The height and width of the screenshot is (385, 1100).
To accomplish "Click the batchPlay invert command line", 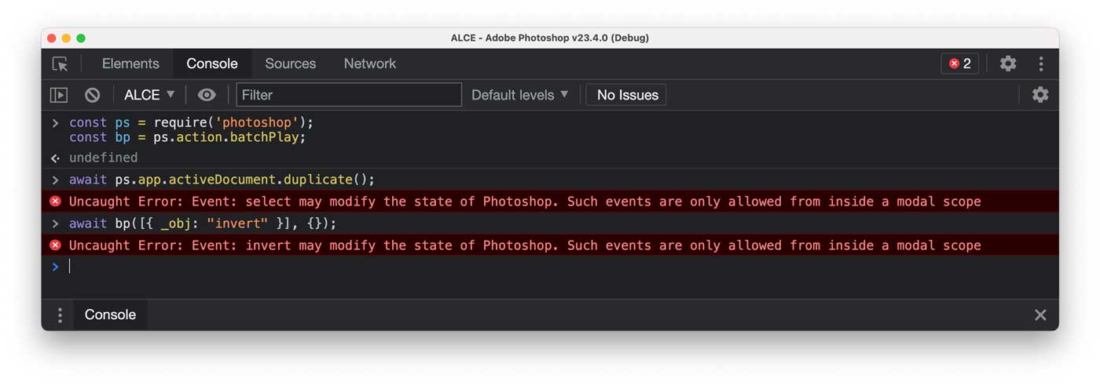I will (203, 223).
